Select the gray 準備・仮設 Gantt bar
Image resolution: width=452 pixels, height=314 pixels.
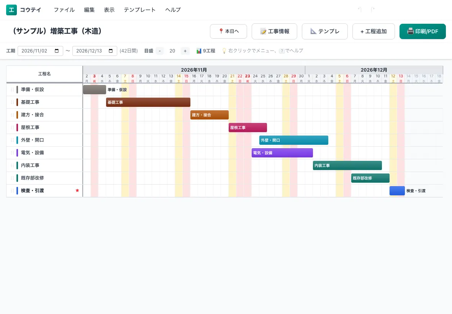[x=95, y=90]
